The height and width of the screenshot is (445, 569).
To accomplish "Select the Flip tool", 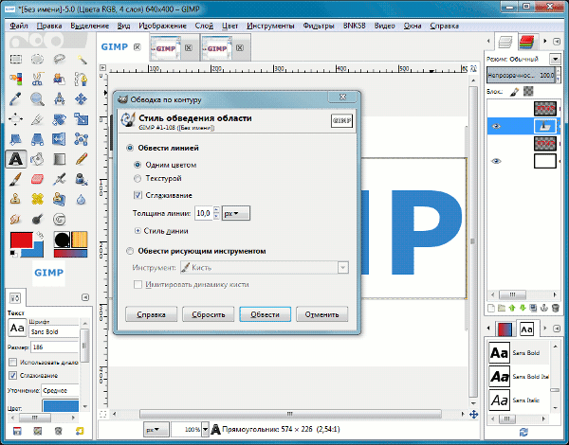I will click(59, 139).
